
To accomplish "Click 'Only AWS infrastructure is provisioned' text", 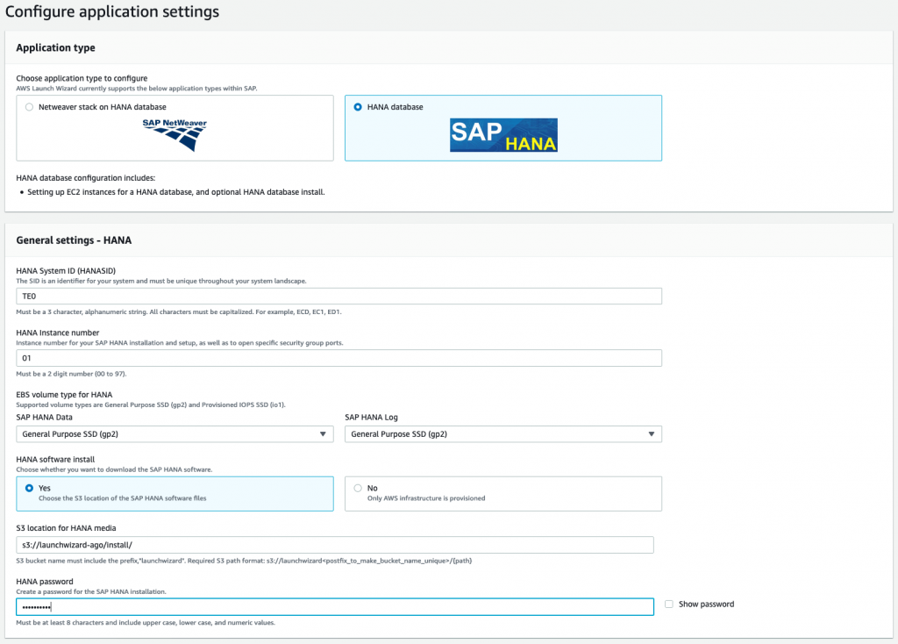I will point(426,498).
